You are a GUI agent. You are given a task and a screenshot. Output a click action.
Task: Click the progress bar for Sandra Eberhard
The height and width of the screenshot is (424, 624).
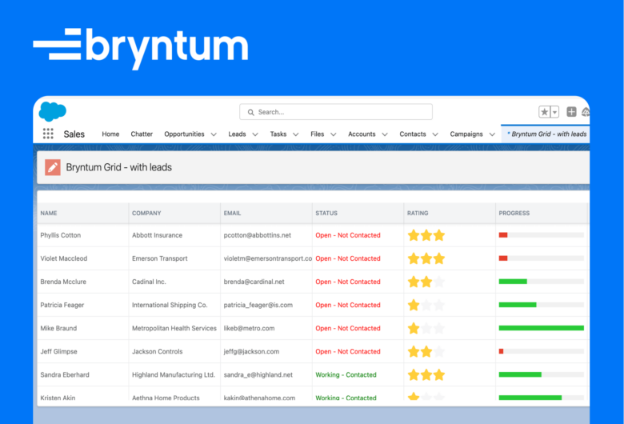[x=542, y=374]
